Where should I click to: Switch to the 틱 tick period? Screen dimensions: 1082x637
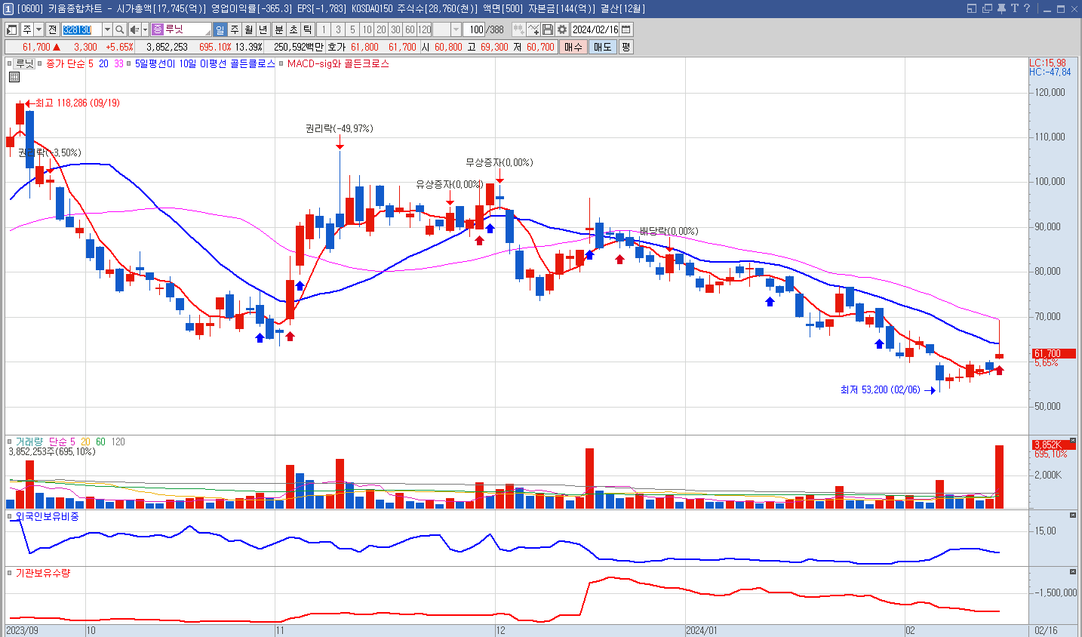pos(308,29)
